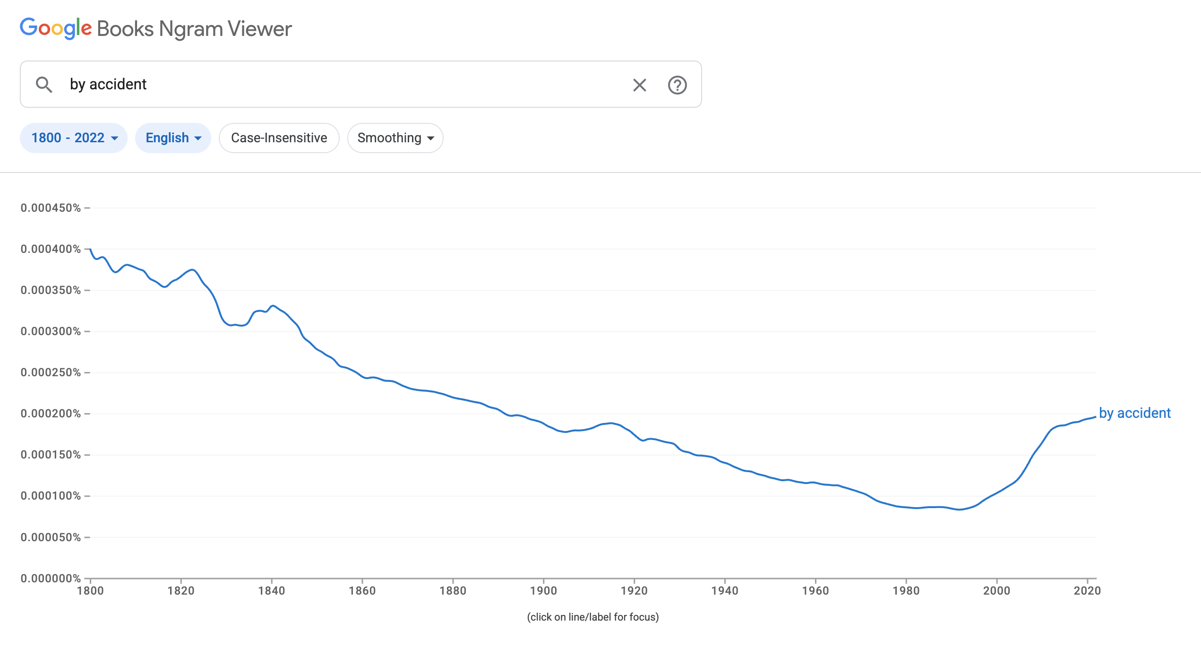Image resolution: width=1201 pixels, height=657 pixels.
Task: Place cursor in the ngram search box
Action: point(331,84)
